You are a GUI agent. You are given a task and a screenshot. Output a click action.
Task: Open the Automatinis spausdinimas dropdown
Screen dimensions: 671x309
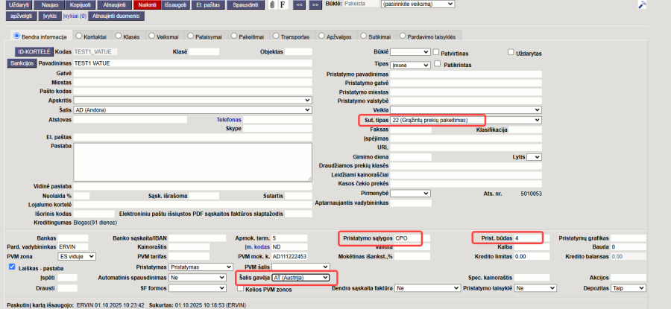(x=198, y=278)
